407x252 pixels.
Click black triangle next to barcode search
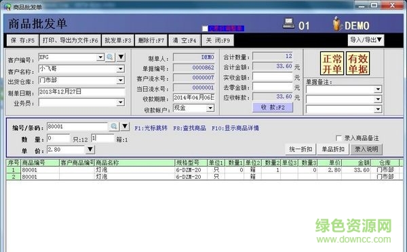point(125,126)
